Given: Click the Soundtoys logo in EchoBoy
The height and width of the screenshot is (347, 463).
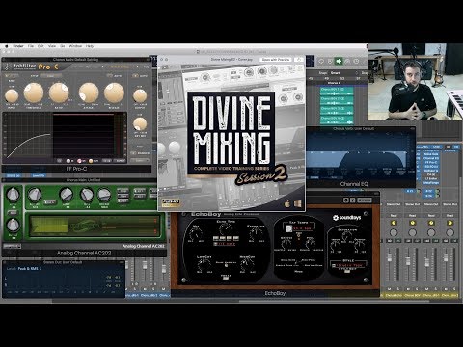Looking at the screenshot, I should coord(347,218).
